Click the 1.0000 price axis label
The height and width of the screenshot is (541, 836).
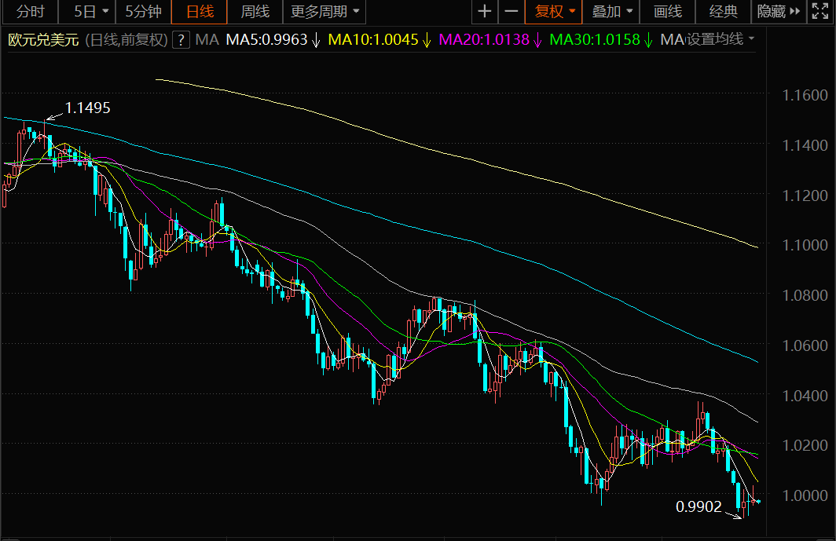click(805, 495)
